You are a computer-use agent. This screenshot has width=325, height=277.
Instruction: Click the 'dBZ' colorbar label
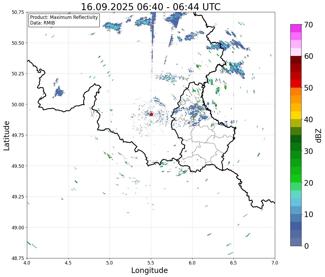[318, 135]
